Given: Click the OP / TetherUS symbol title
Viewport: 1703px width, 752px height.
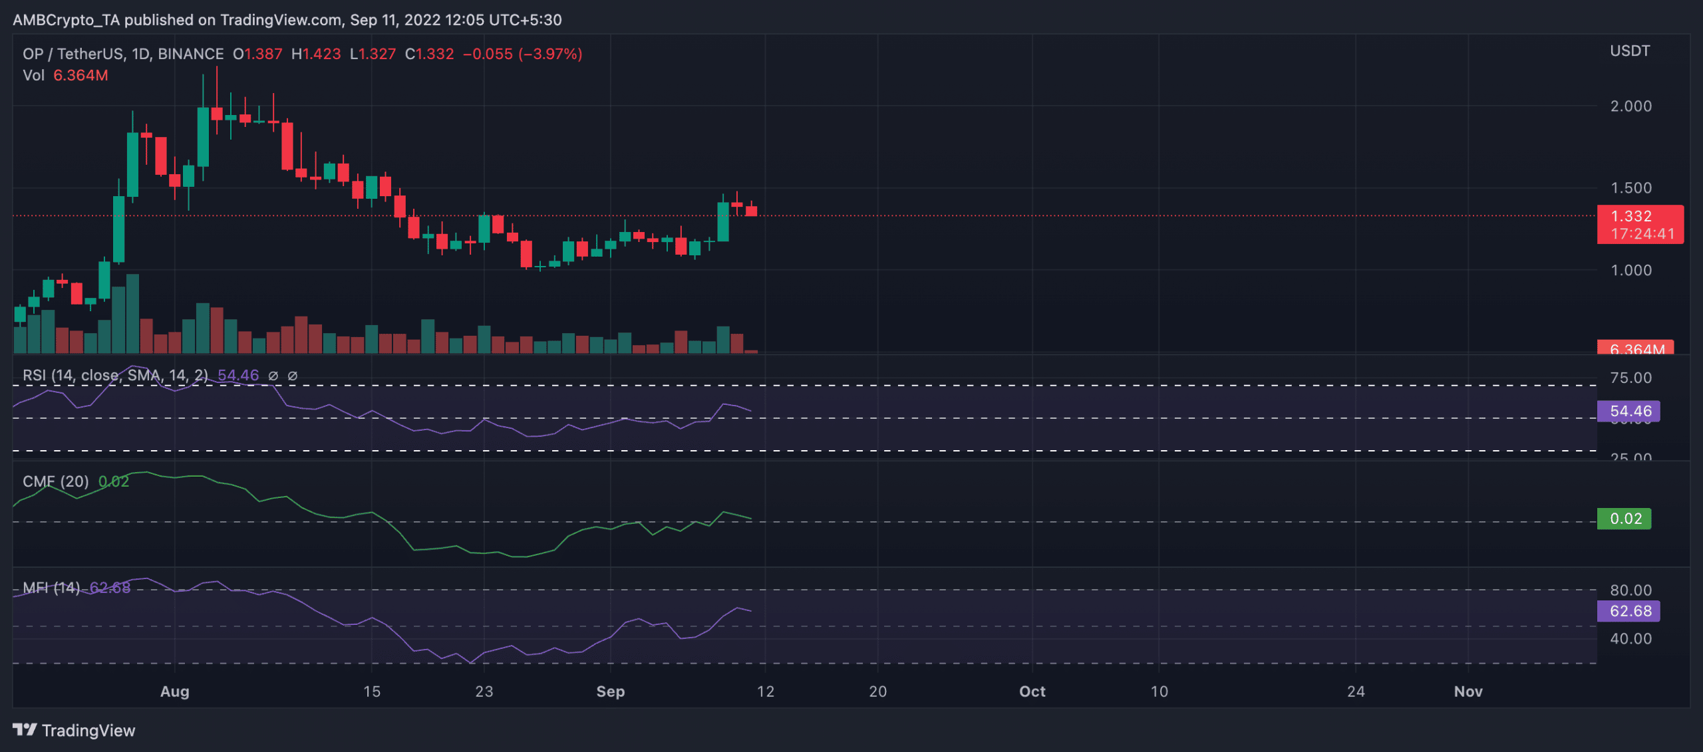Looking at the screenshot, I should tap(122, 54).
